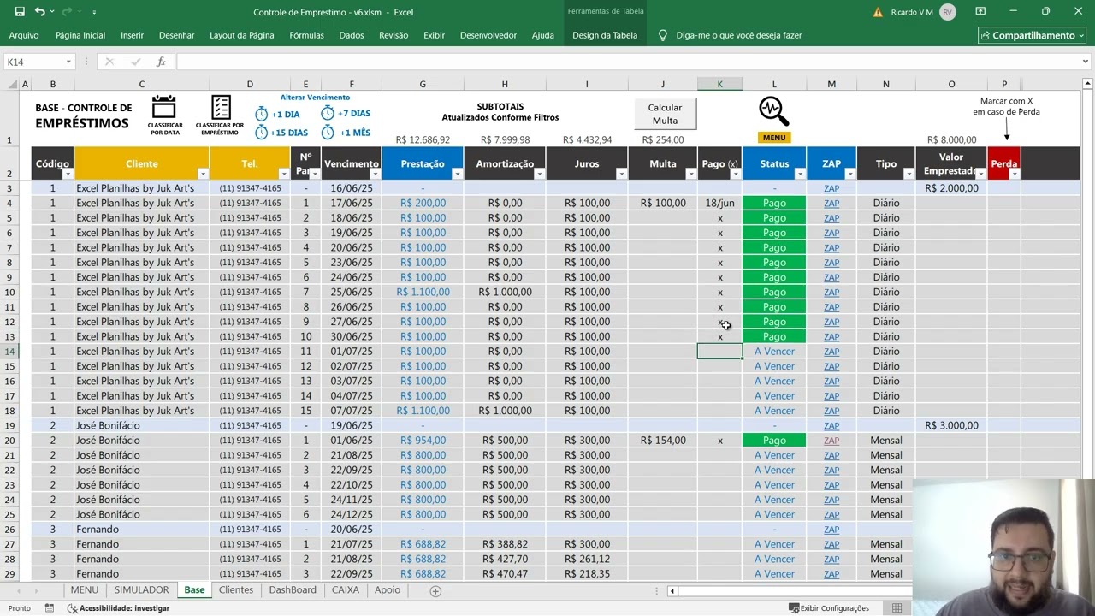Open the Cliente column filter dropdown
The image size is (1095, 616).
coord(203,174)
